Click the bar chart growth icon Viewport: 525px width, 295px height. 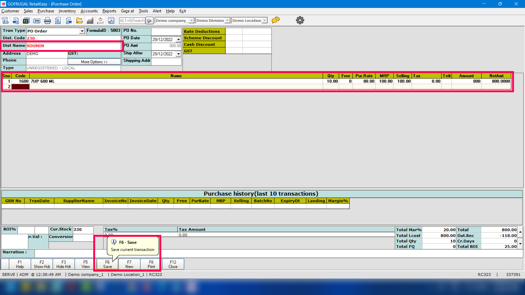click(x=90, y=20)
